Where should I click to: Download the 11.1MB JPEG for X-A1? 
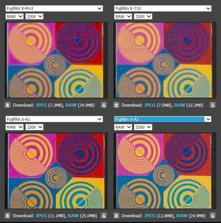tap(41, 215)
